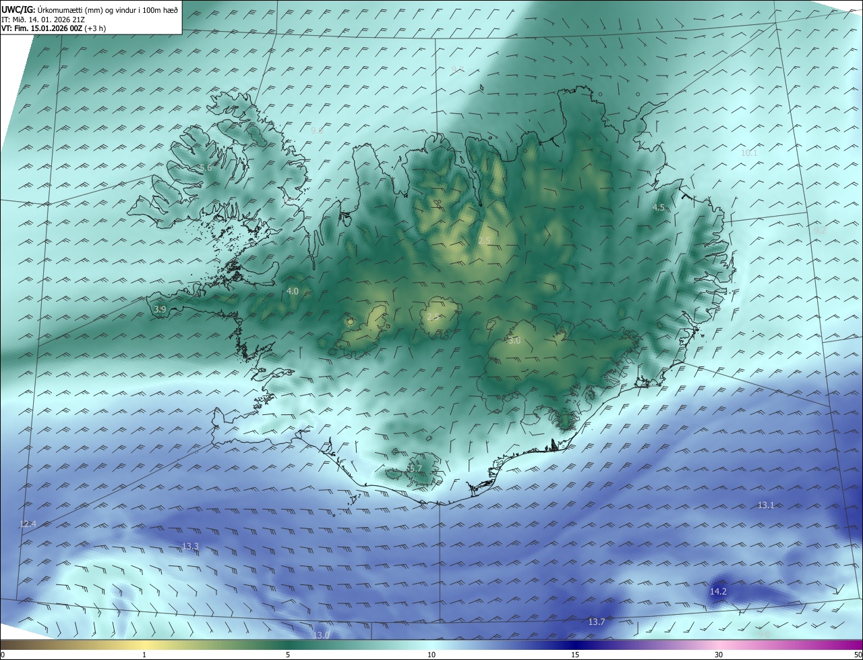Screen dimensions: 863x660
Task: Click the 14.2 value label
Action: tap(718, 591)
